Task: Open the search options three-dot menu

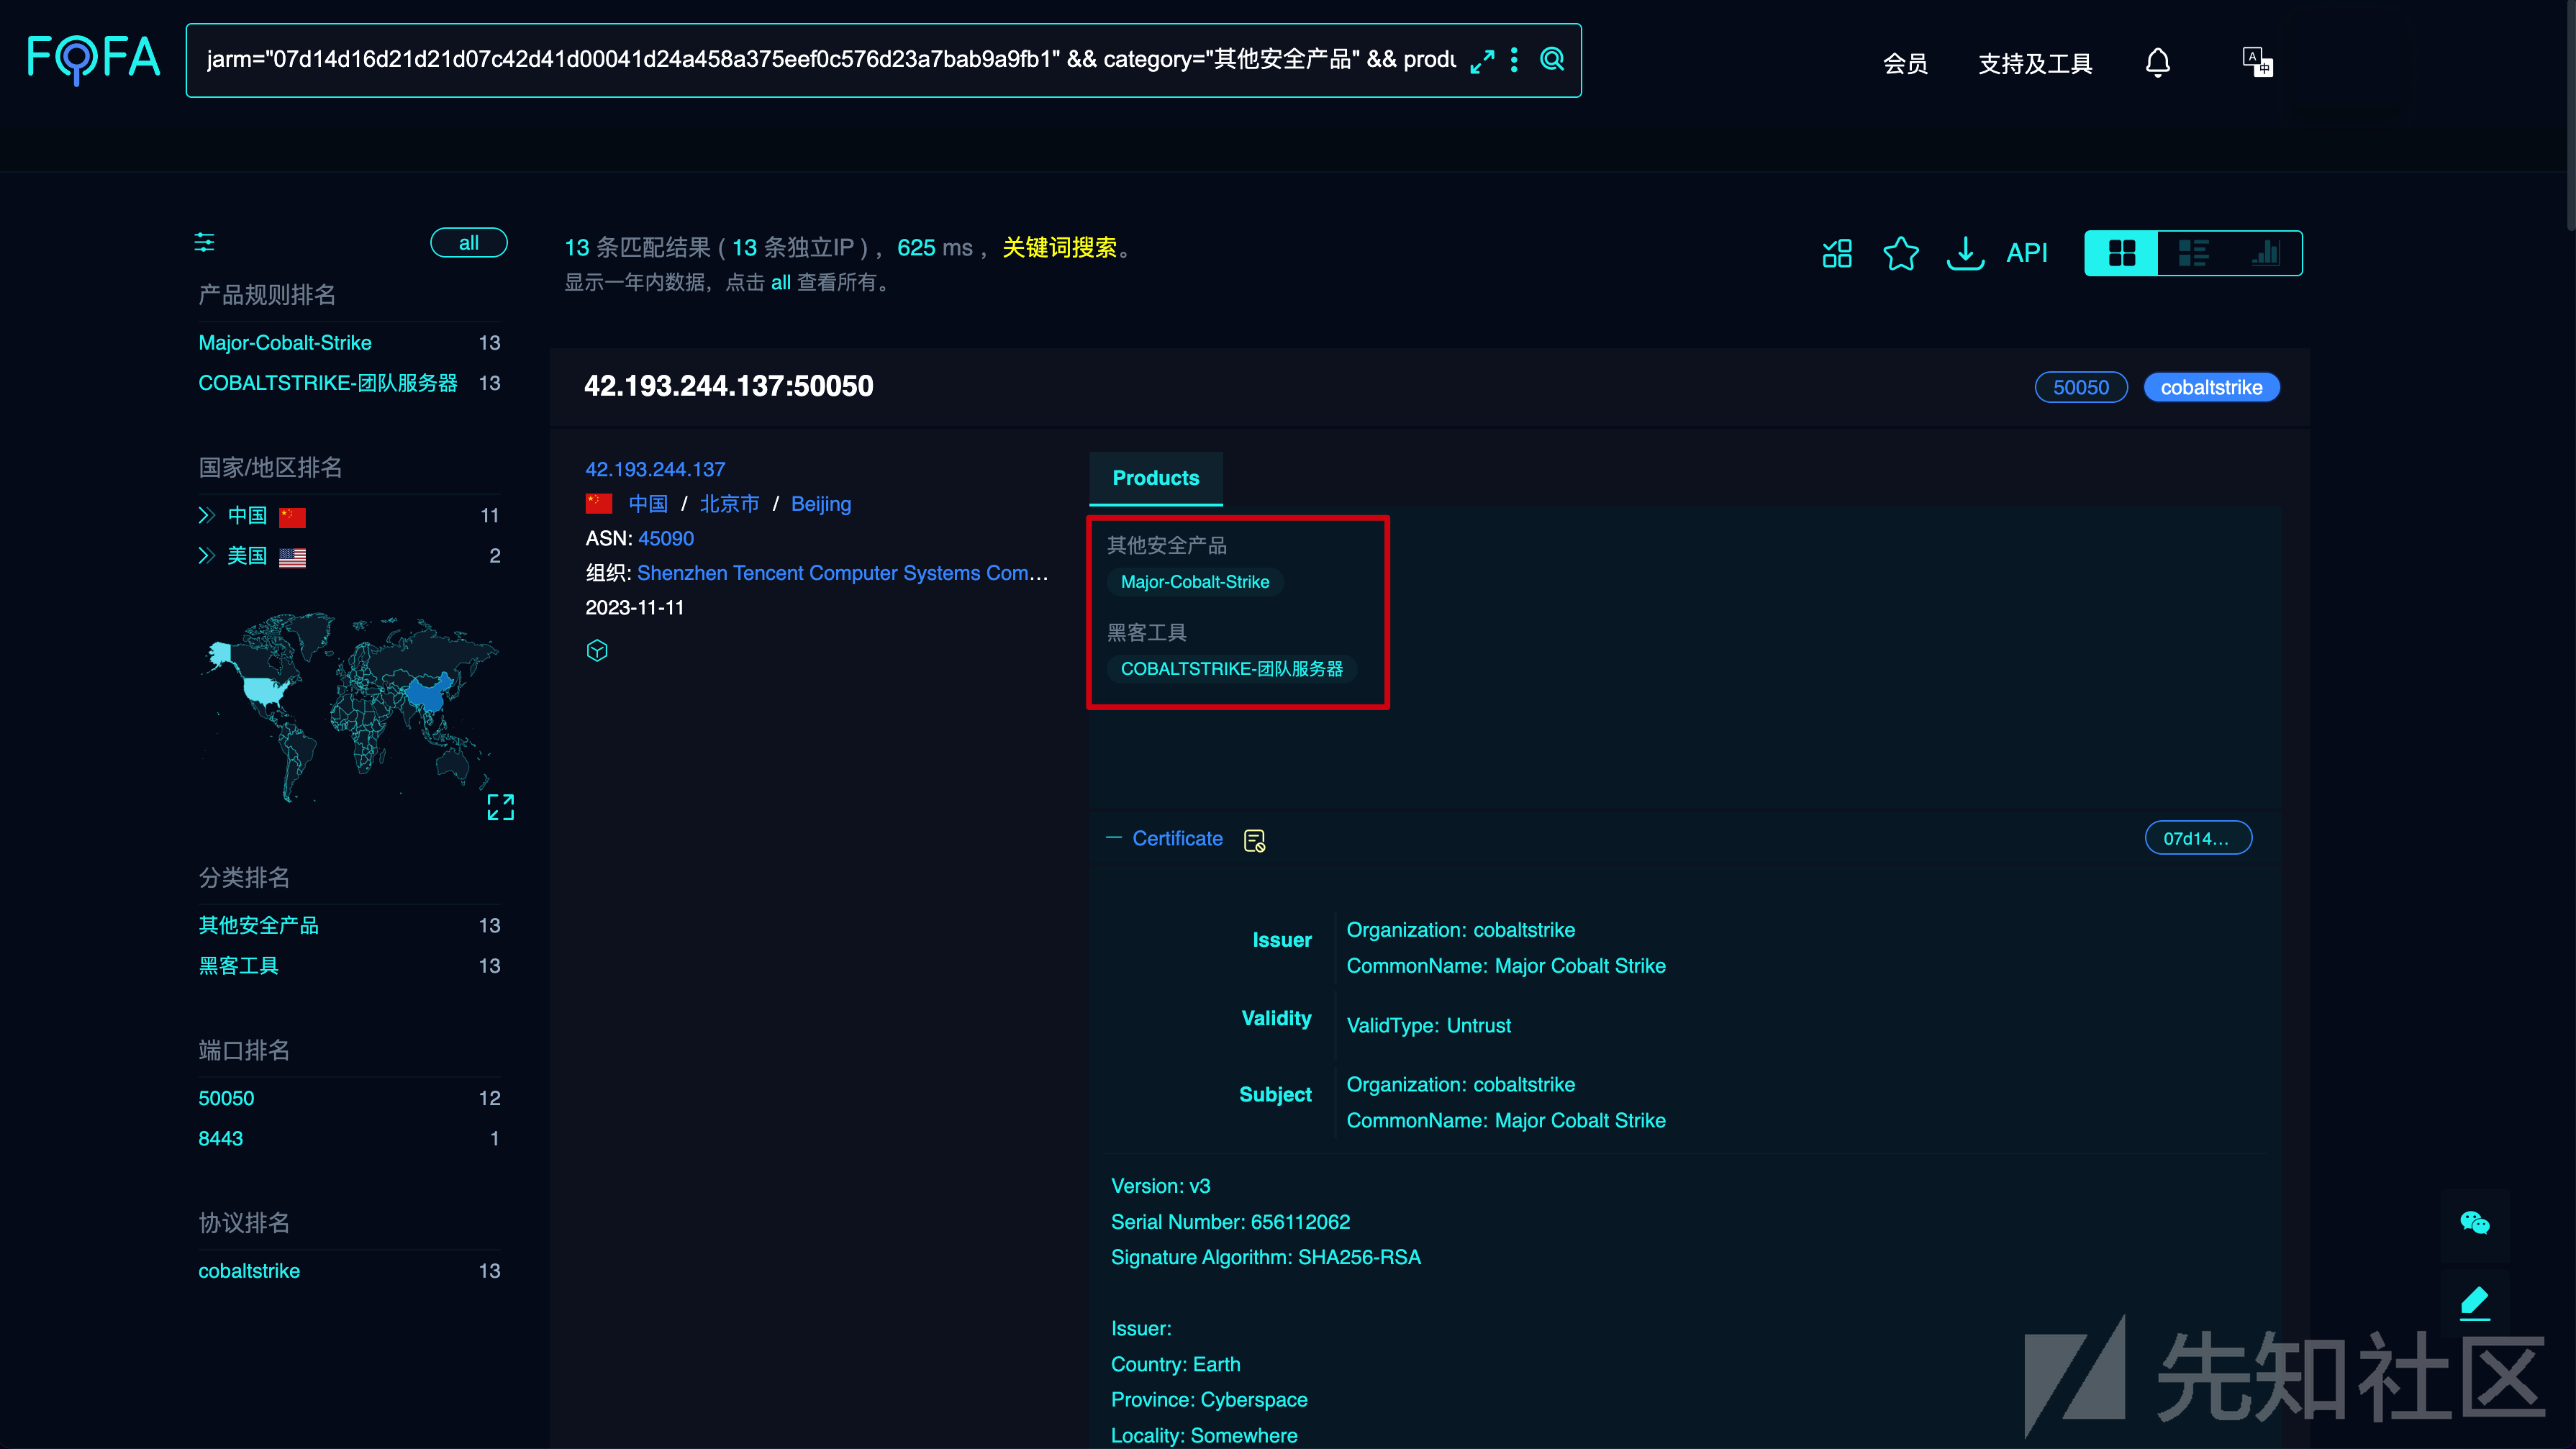Action: click(x=1514, y=60)
